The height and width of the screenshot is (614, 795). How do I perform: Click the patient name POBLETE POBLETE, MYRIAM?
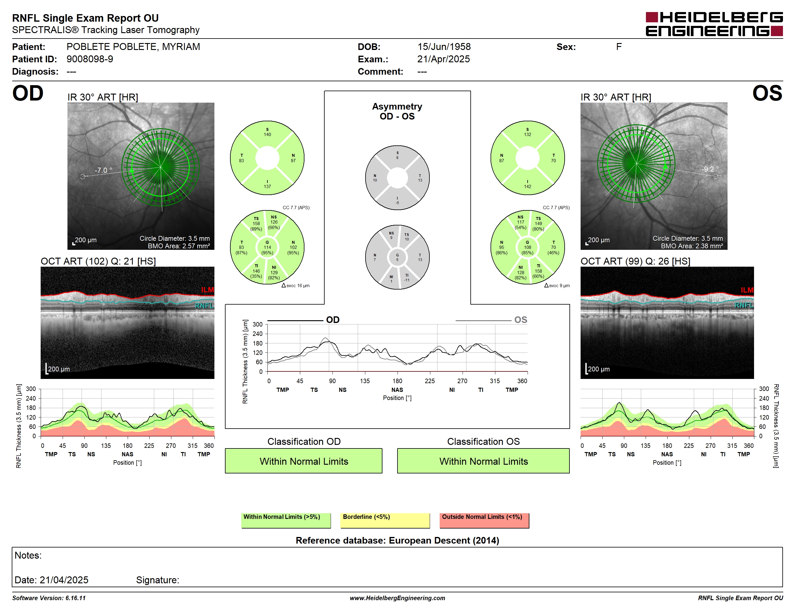coord(133,47)
